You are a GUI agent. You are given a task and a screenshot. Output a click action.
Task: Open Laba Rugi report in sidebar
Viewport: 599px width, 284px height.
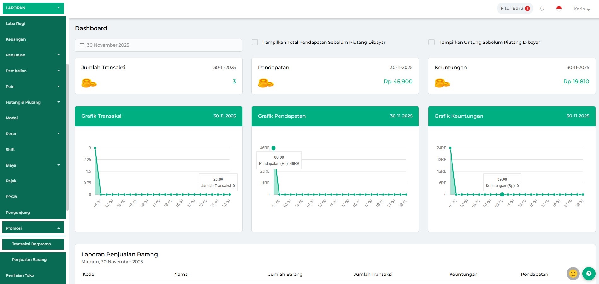point(15,24)
